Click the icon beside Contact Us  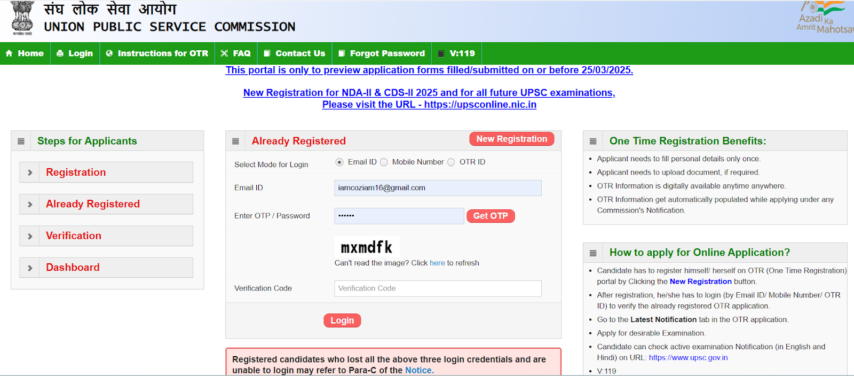click(x=267, y=53)
